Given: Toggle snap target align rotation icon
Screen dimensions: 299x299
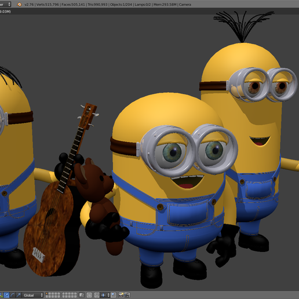Looking at the screenshot, I should pyautogui.click(x=114, y=295).
